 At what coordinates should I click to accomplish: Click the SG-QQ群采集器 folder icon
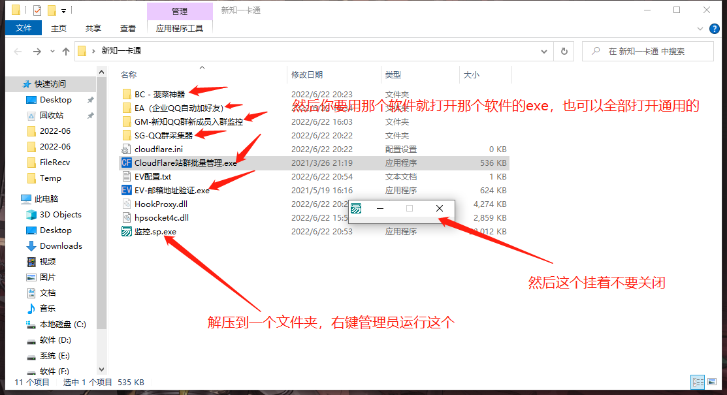pos(127,135)
